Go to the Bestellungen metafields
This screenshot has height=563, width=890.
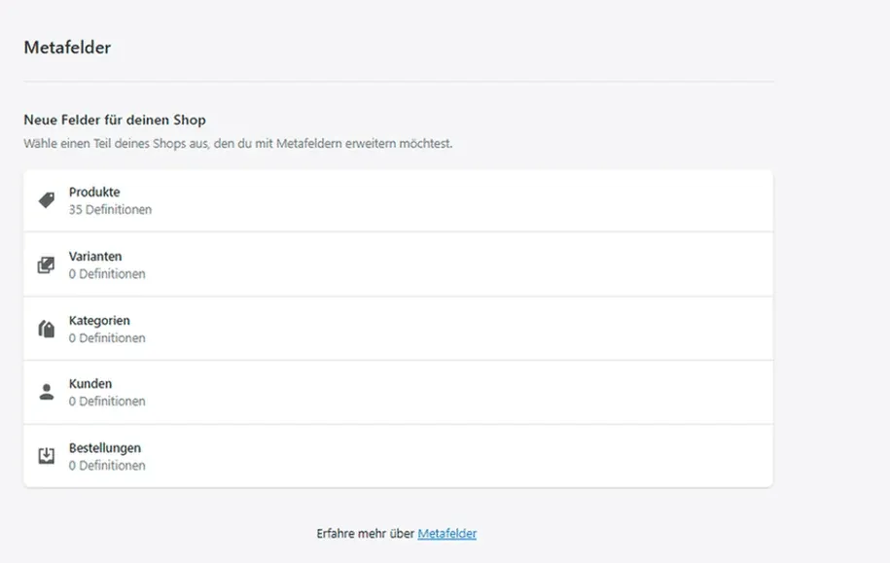[x=105, y=448]
